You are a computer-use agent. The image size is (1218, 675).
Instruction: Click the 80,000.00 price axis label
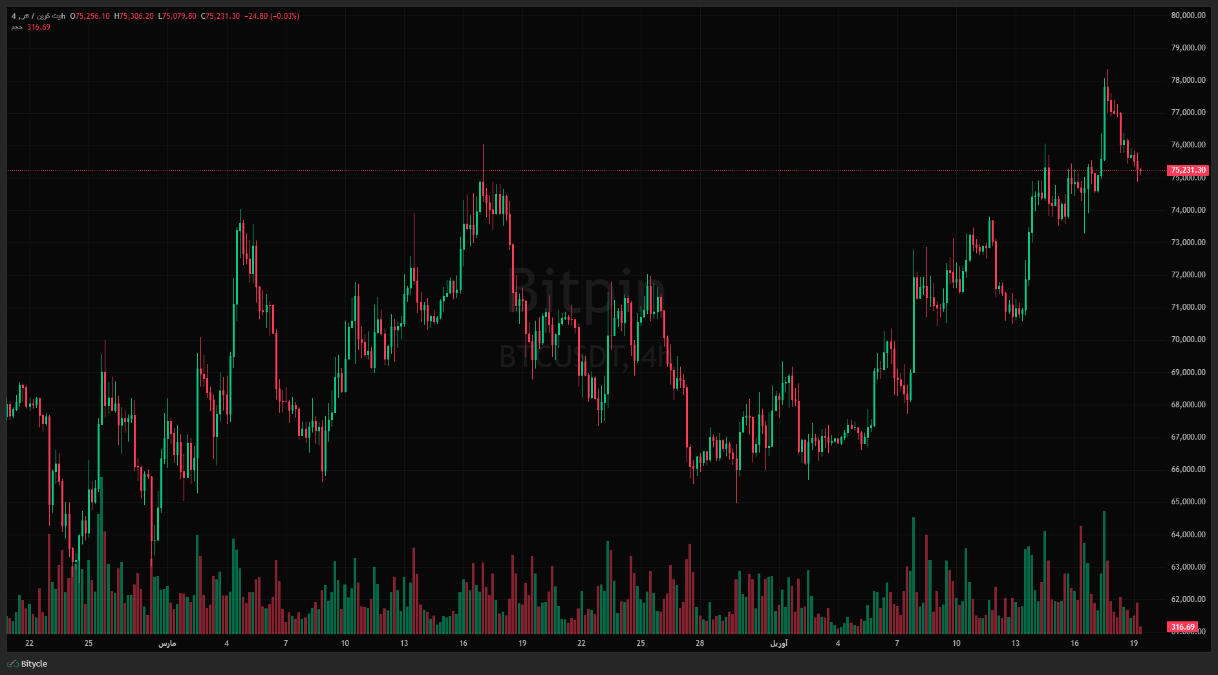coord(1188,16)
